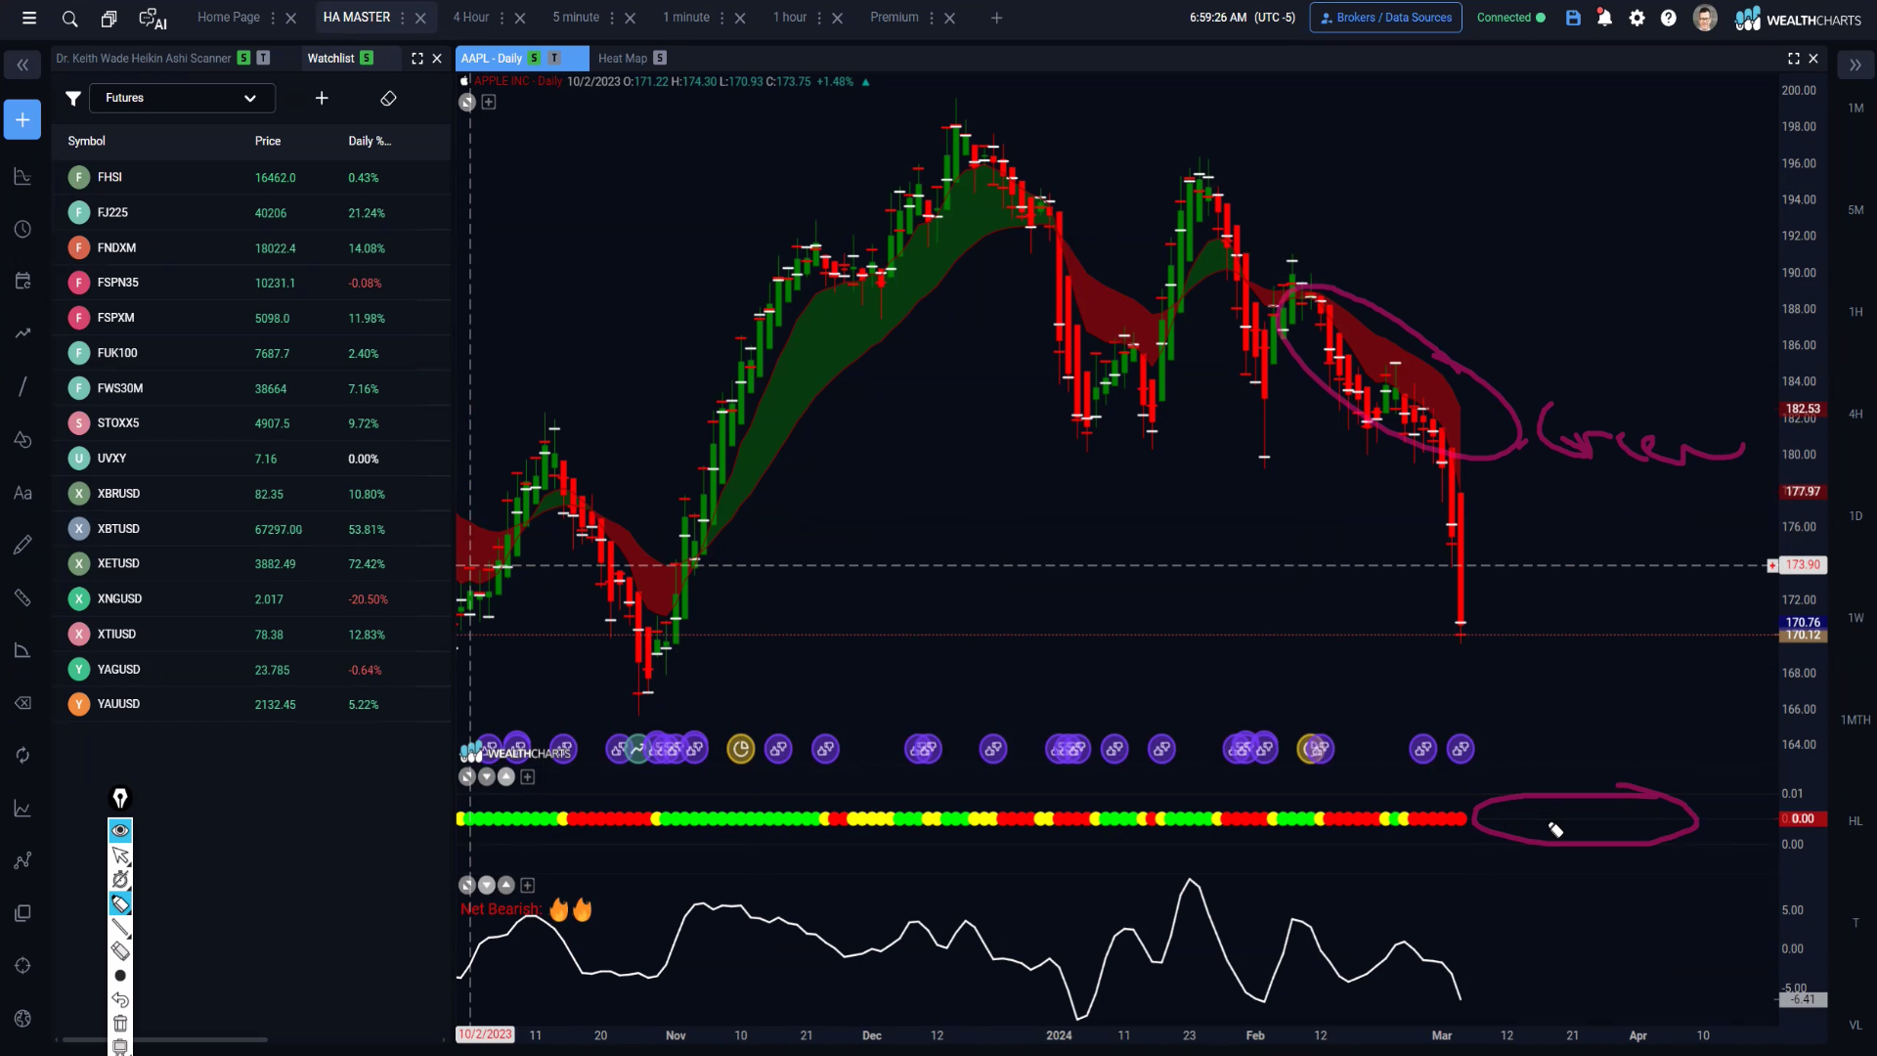The width and height of the screenshot is (1877, 1056).
Task: Toggle the eye visibility in annotation toolbar
Action: pyautogui.click(x=120, y=831)
